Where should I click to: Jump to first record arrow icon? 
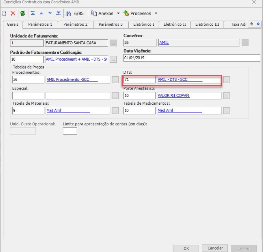tap(33, 13)
